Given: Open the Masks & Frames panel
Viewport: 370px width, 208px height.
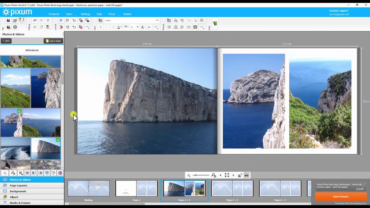Looking at the screenshot, I should point(32,203).
